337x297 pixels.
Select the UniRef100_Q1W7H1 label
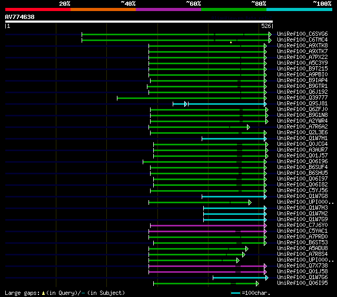click(302, 138)
